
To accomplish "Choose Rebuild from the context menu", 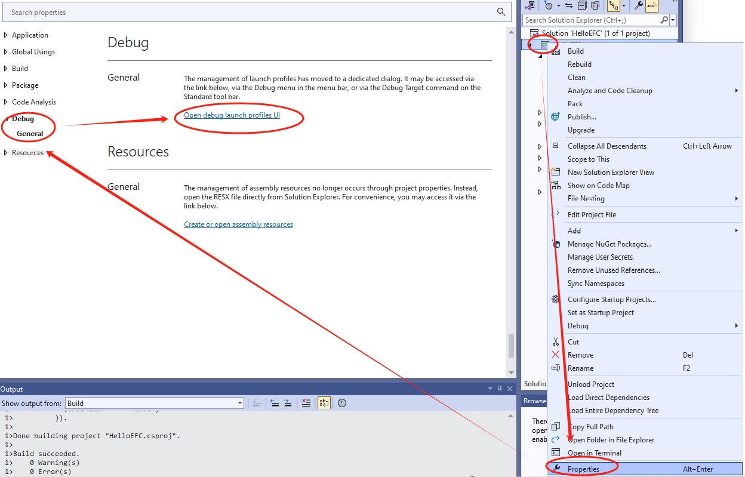I will (x=579, y=64).
